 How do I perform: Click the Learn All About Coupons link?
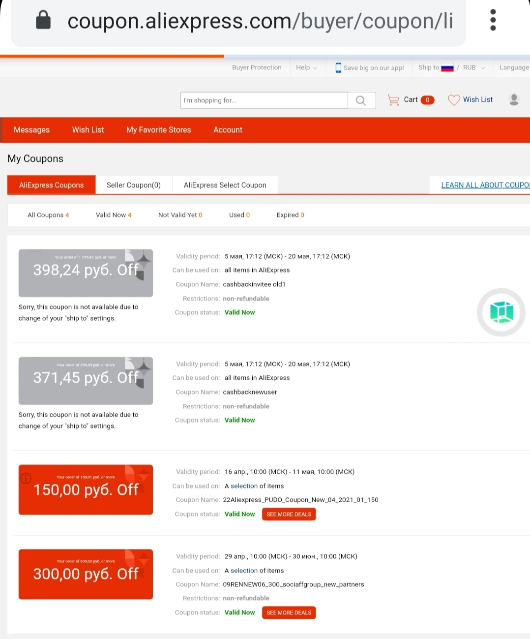(x=485, y=185)
